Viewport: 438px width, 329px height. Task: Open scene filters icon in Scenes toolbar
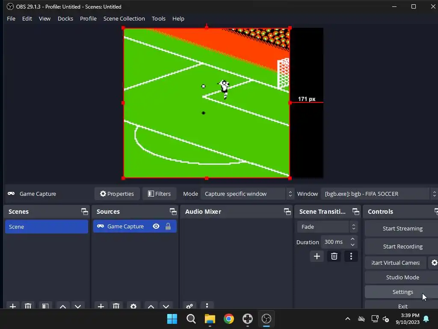pos(45,306)
